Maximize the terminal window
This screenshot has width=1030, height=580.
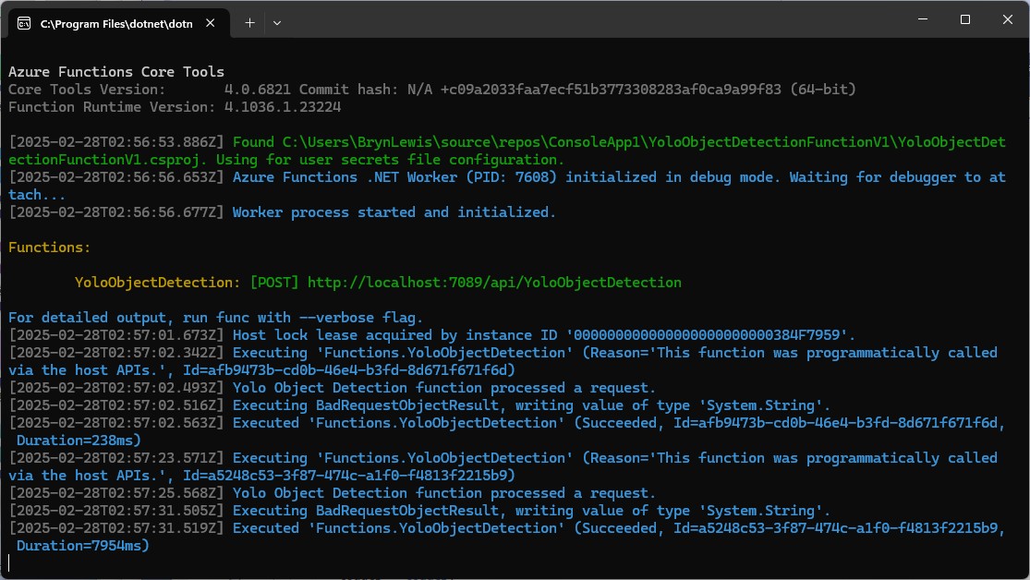point(964,19)
